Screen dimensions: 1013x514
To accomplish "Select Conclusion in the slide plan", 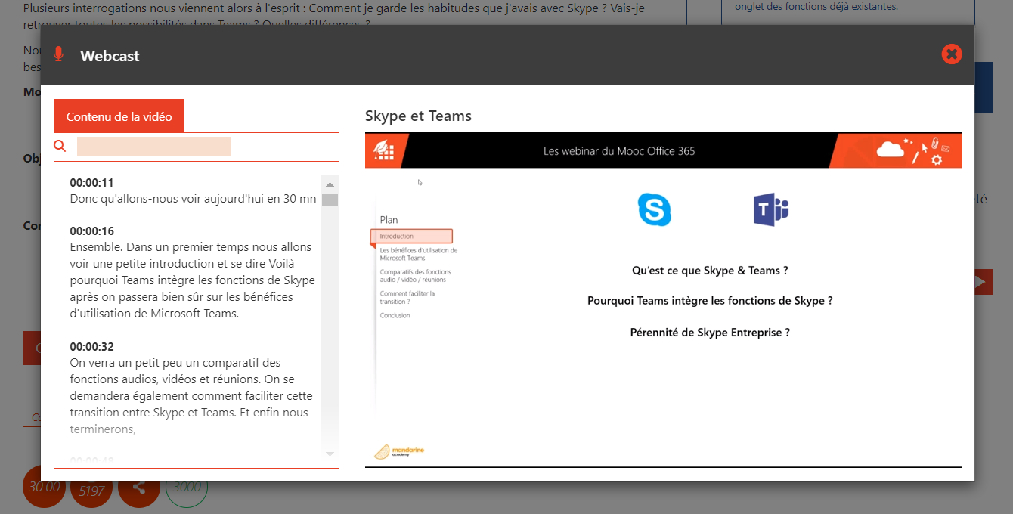I will coord(395,315).
